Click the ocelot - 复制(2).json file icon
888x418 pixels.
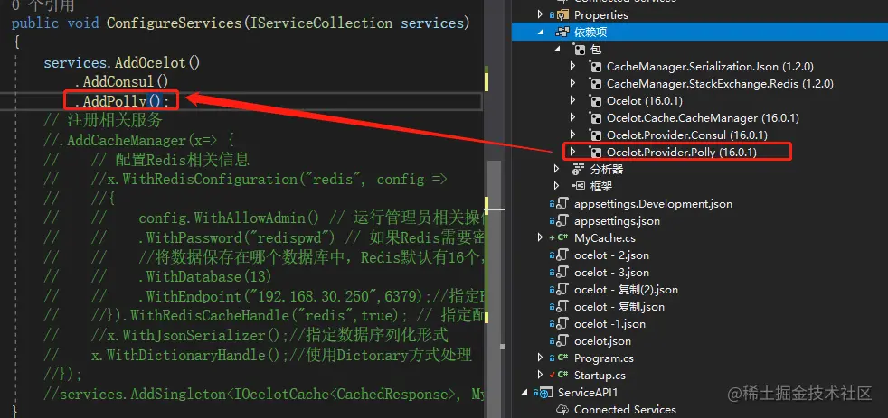click(x=562, y=289)
